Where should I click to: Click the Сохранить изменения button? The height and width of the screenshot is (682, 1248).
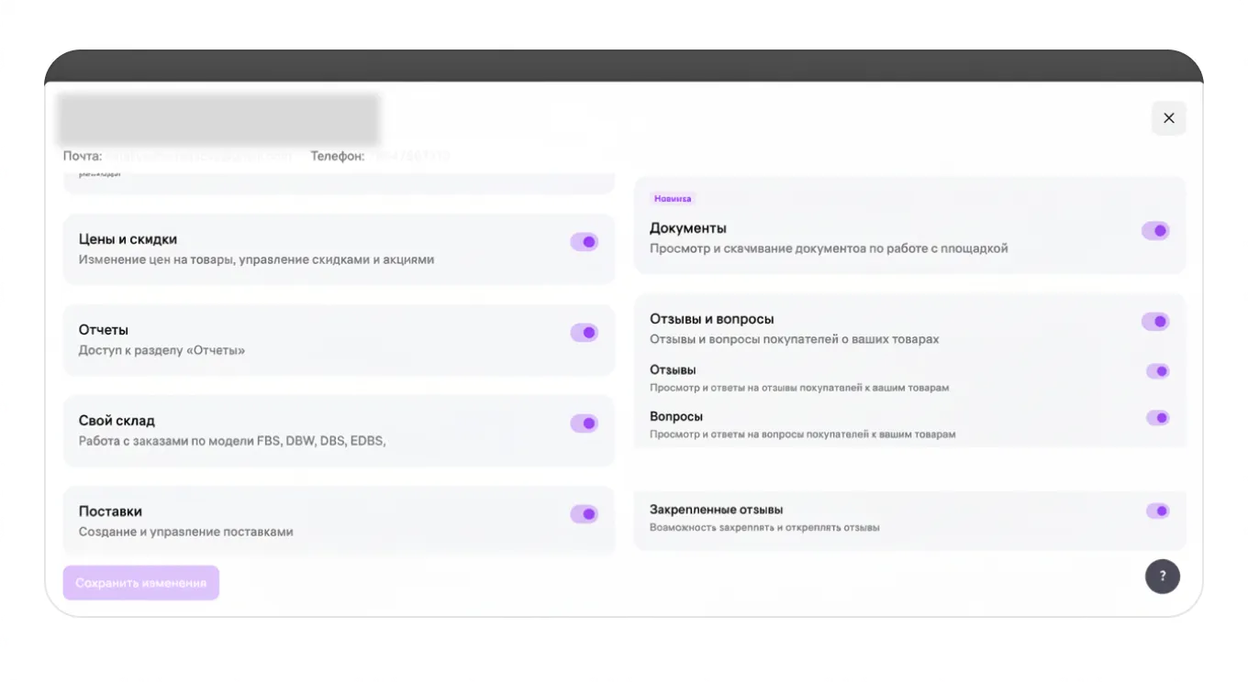[141, 583]
